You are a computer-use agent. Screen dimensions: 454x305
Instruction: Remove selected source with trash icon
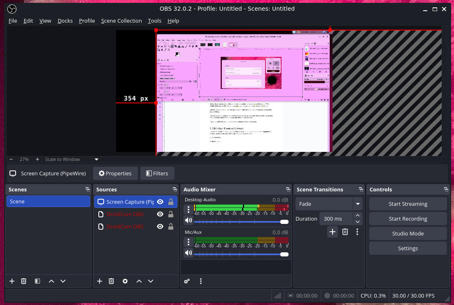tap(111, 281)
